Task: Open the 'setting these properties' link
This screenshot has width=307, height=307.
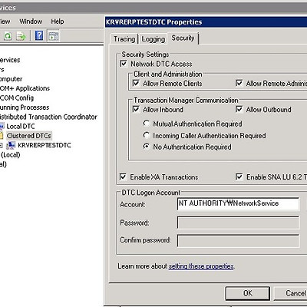Action: point(201,266)
